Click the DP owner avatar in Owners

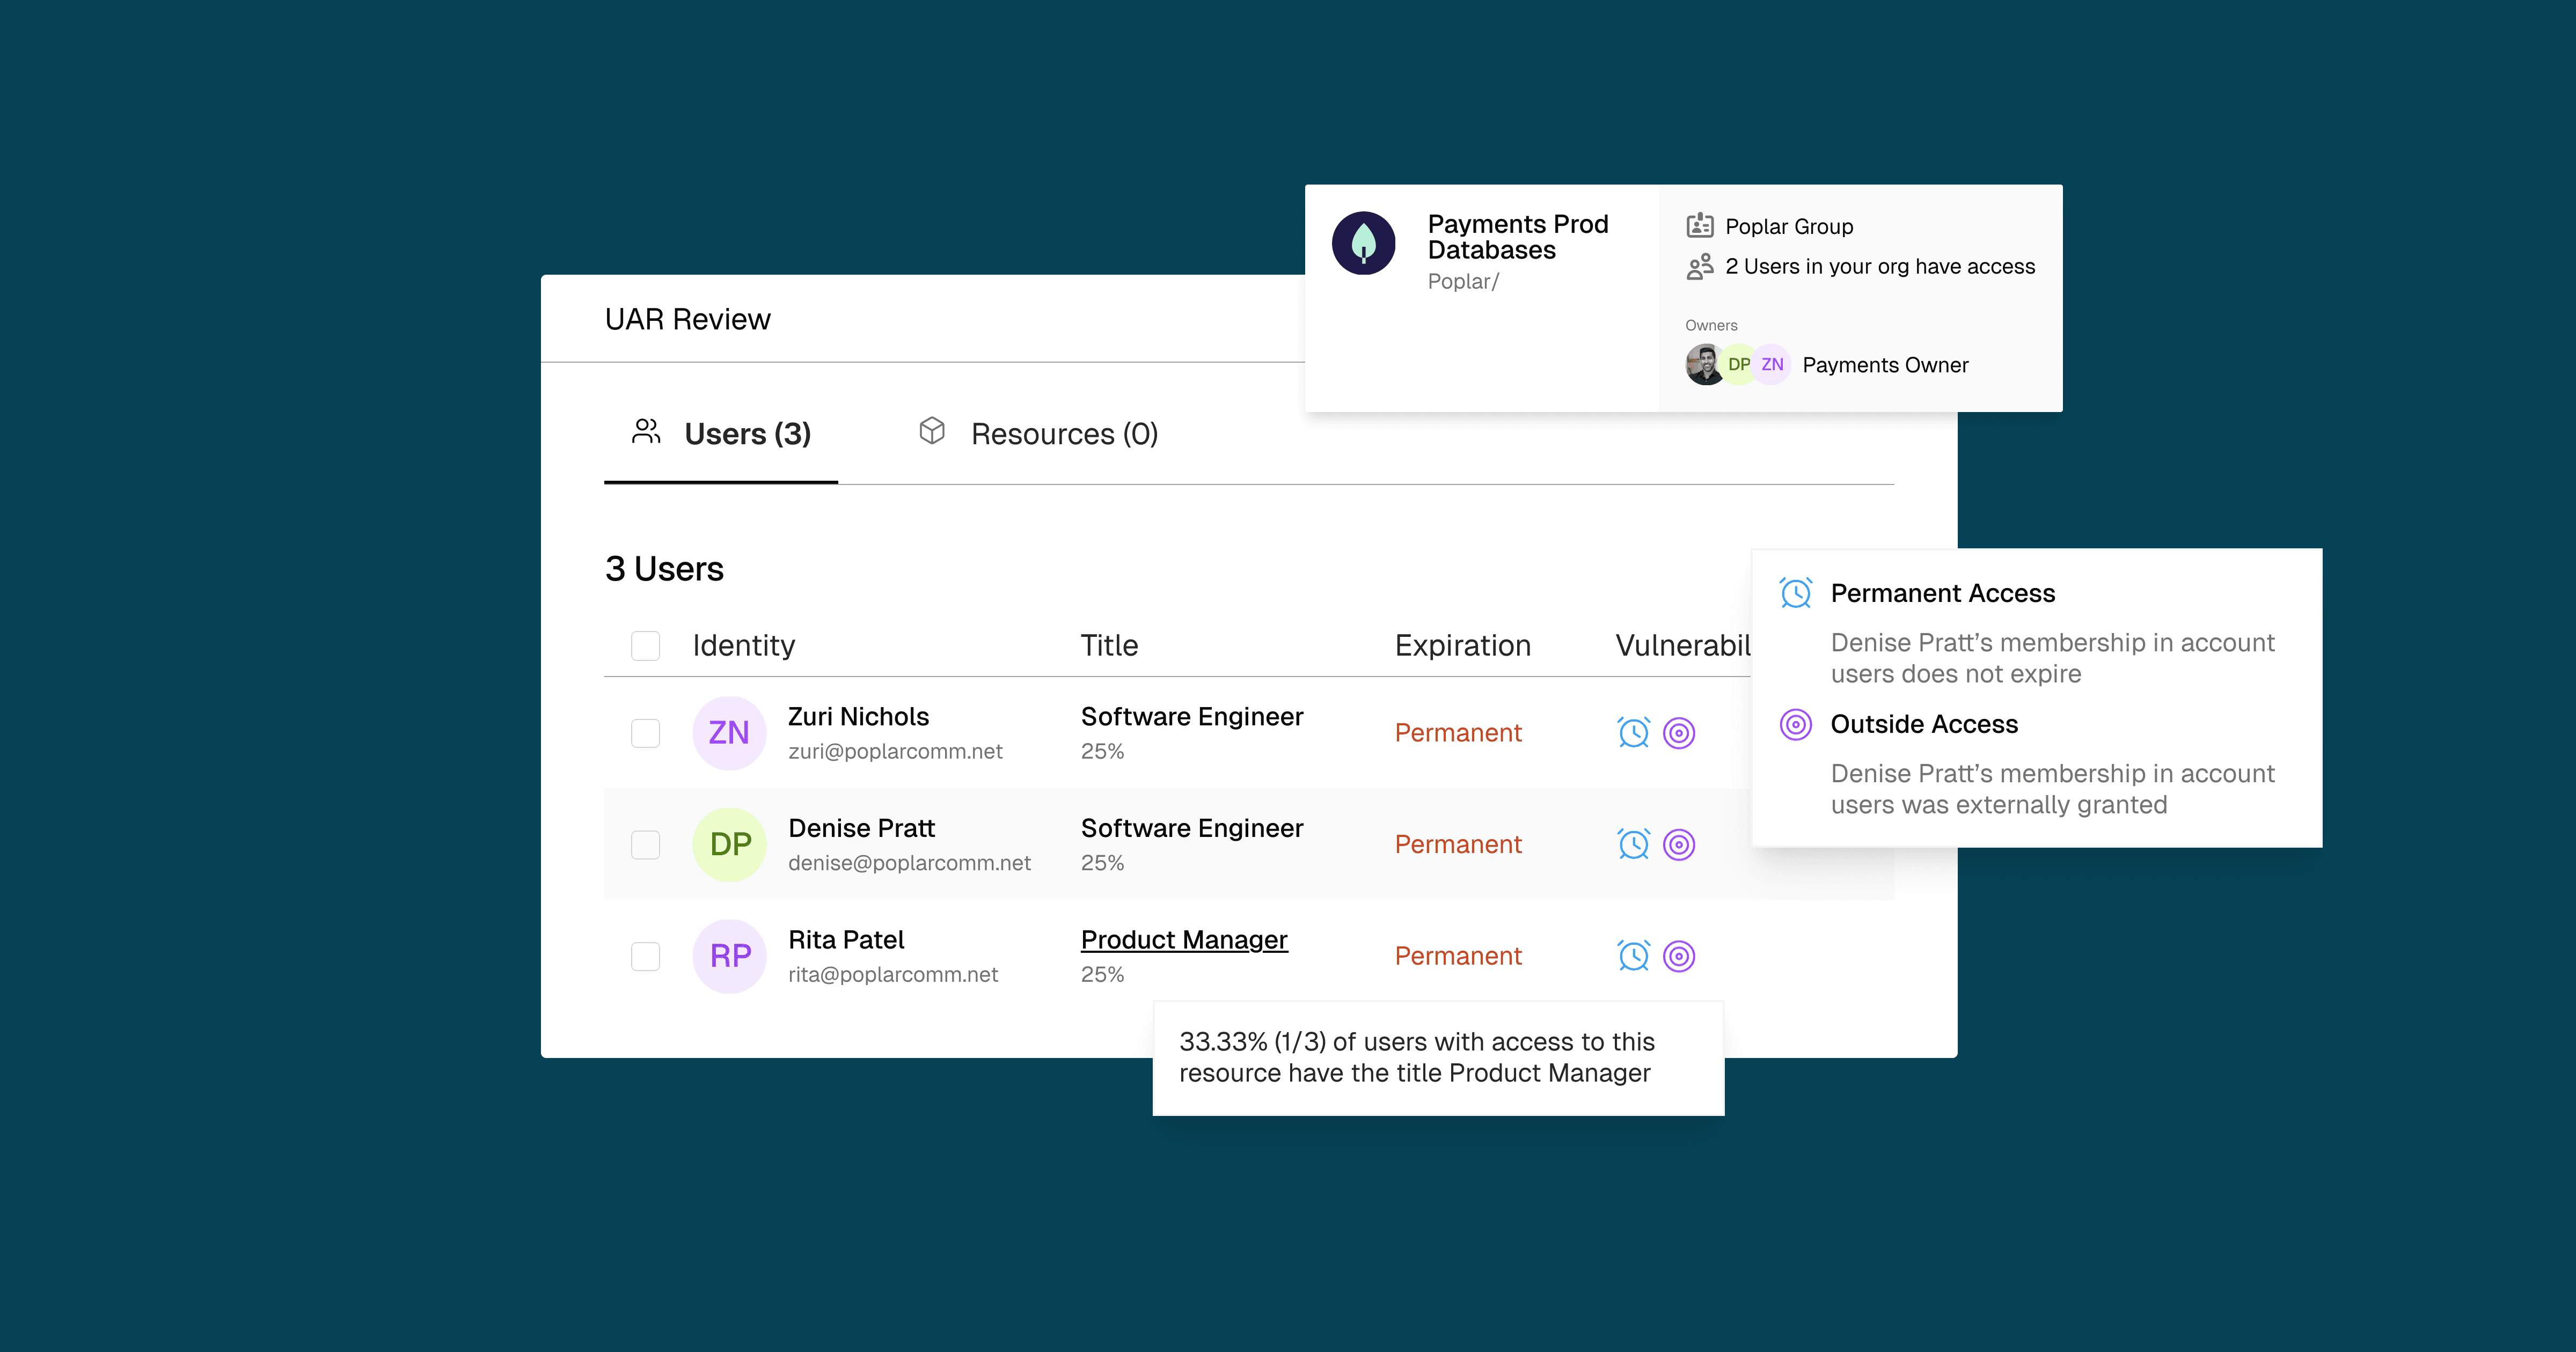(1738, 365)
